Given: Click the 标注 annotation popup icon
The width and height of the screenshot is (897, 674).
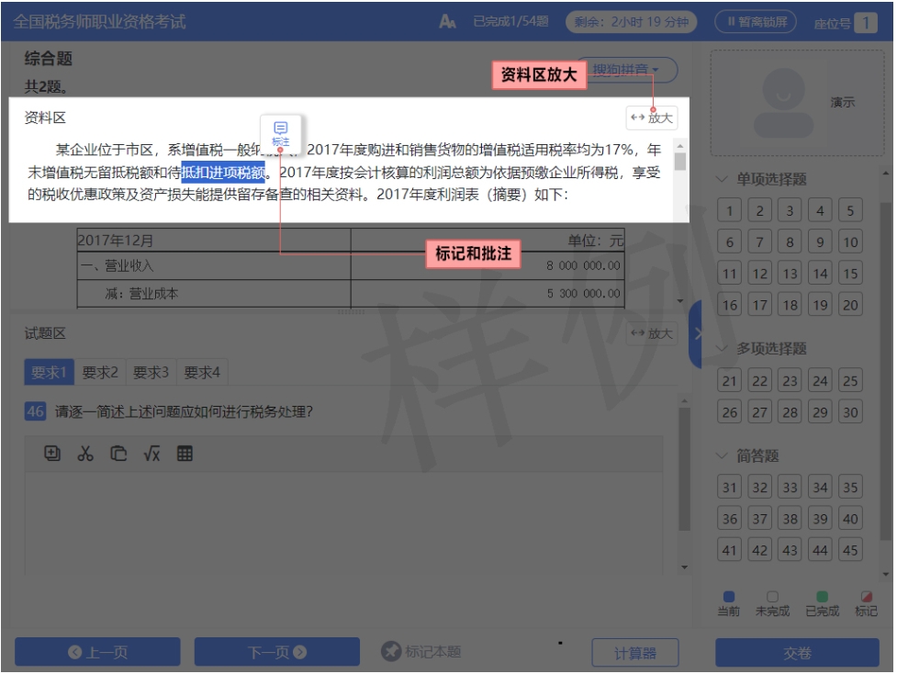Looking at the screenshot, I should pyautogui.click(x=281, y=133).
